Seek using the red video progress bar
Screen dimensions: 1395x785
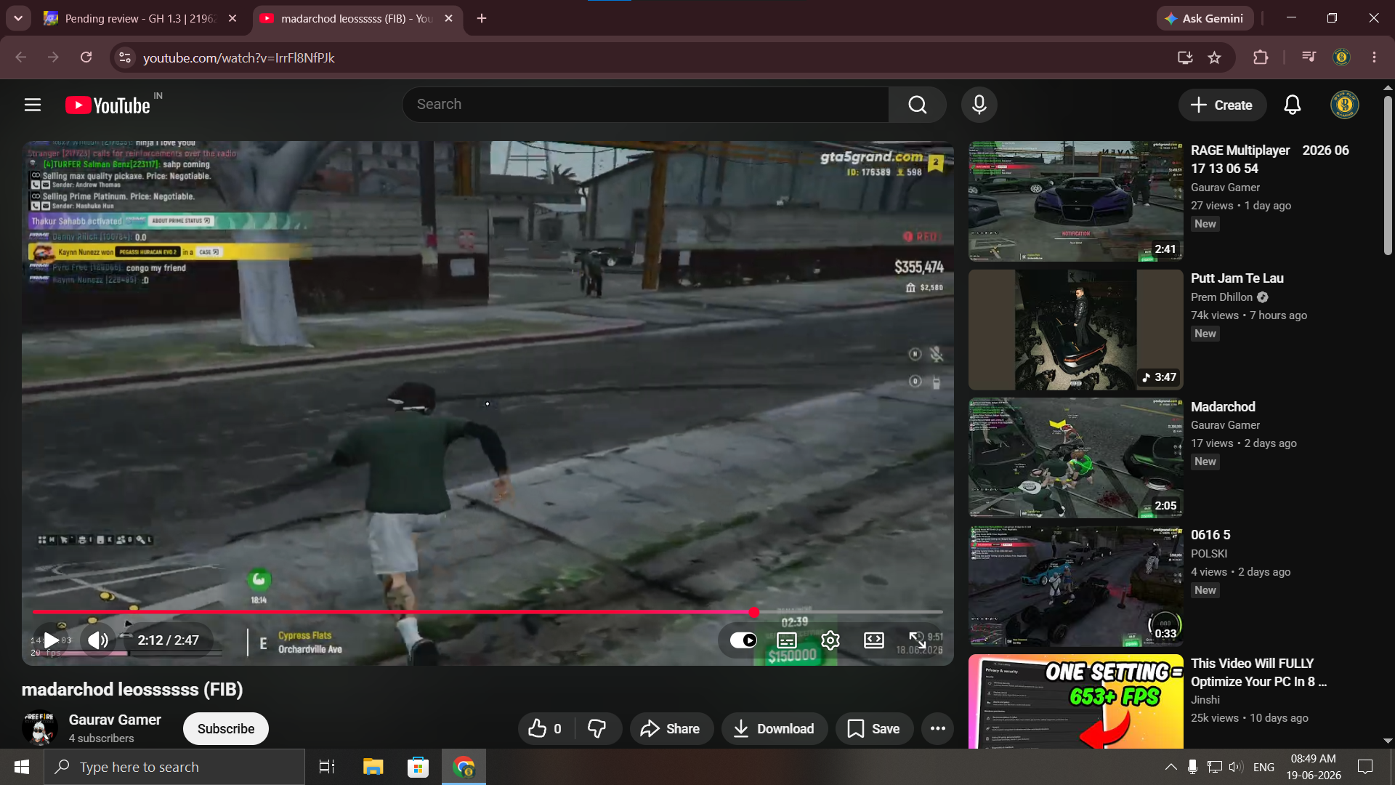tap(488, 612)
